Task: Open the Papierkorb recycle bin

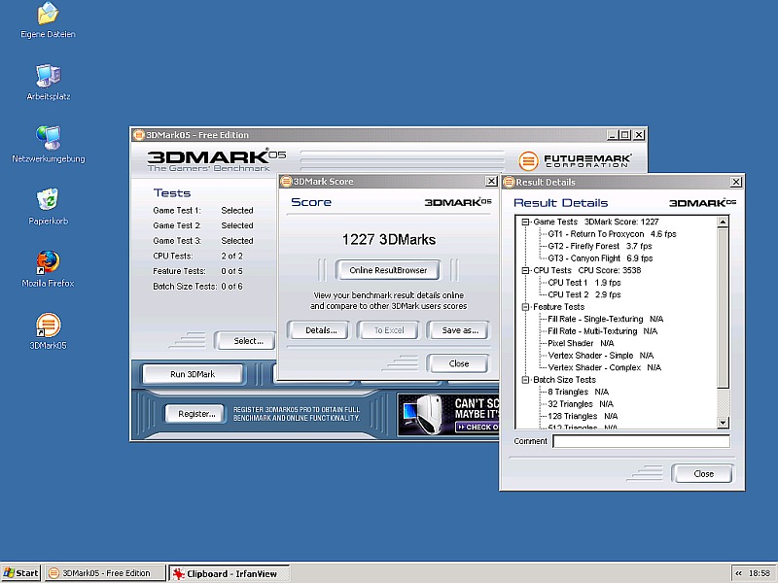Action: [48, 207]
